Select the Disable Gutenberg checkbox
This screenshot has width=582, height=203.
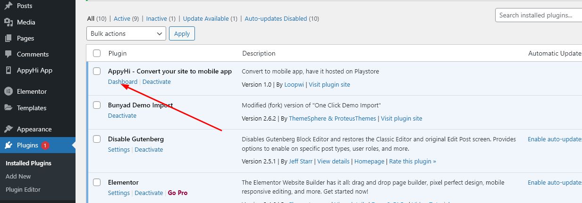97,139
